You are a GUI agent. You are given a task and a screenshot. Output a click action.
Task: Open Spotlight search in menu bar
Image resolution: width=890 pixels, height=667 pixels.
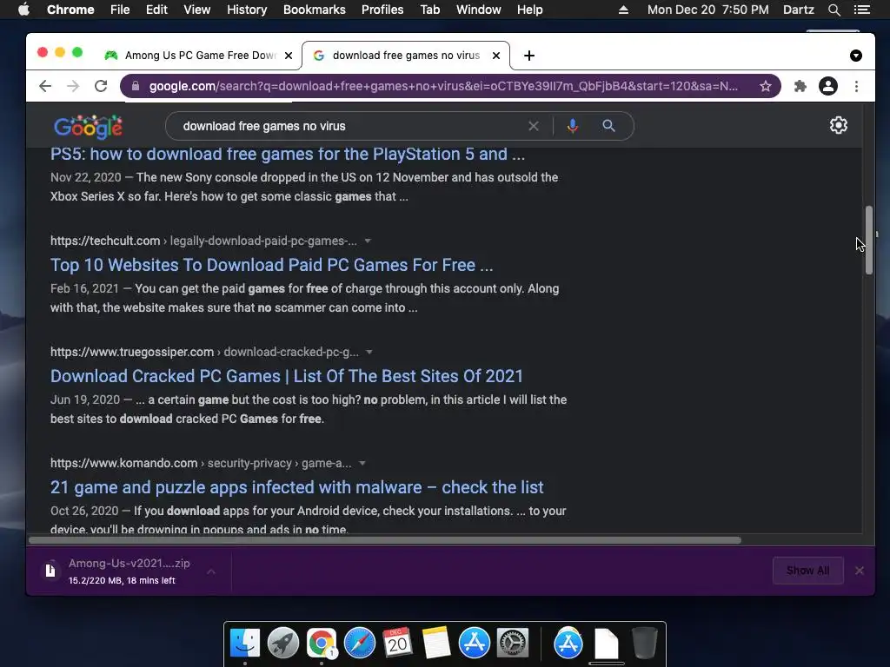(x=834, y=10)
